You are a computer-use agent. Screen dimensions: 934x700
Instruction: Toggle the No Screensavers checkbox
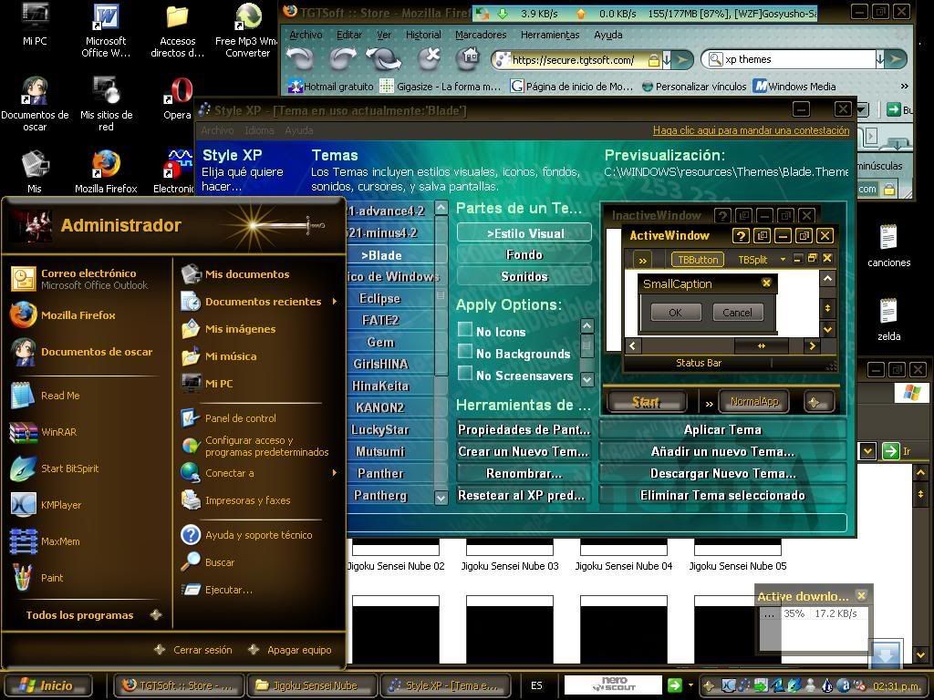click(464, 374)
